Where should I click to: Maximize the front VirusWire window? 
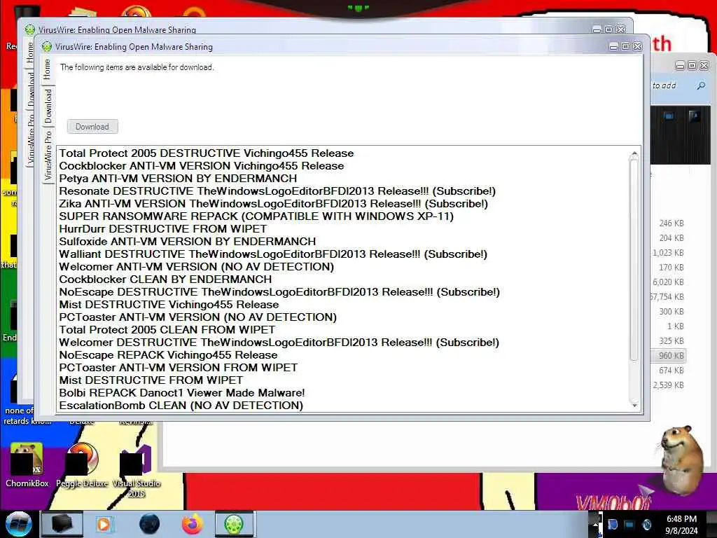[625, 47]
